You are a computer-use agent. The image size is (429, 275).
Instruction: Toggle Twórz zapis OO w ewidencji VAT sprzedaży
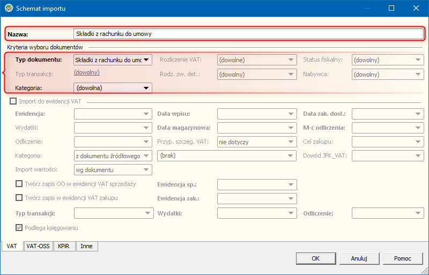(19, 184)
